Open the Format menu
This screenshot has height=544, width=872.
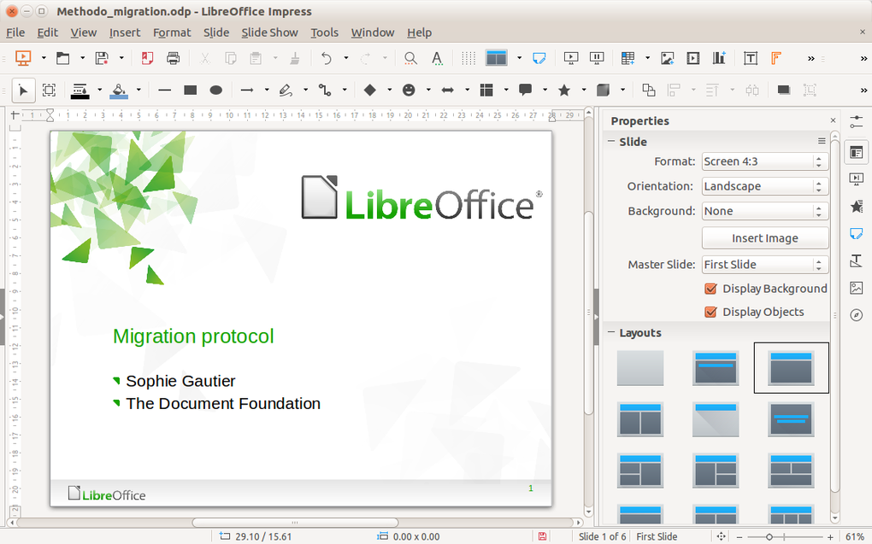click(x=172, y=32)
